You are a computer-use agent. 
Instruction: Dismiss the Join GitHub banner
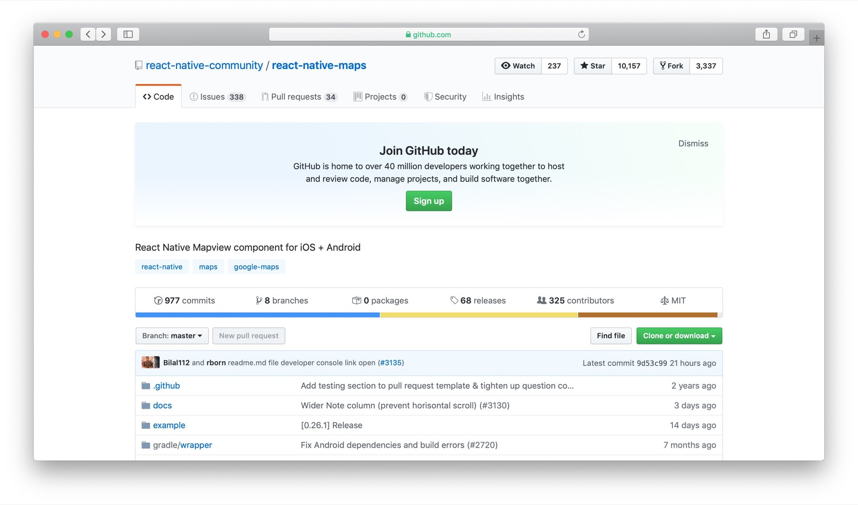point(693,143)
